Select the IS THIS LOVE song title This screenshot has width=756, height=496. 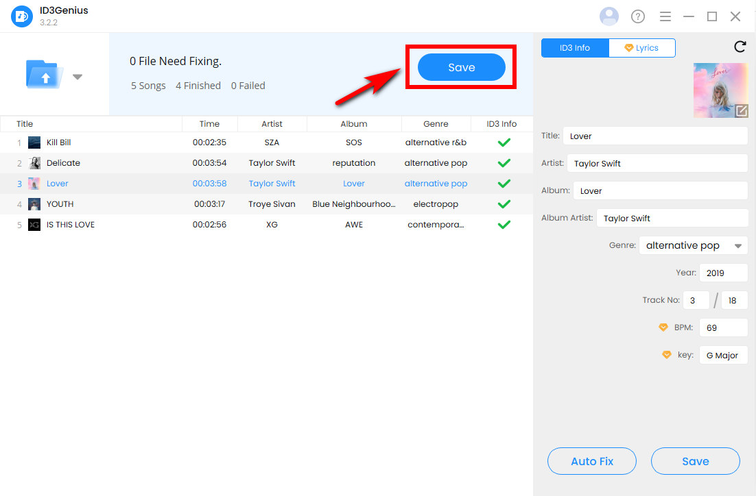point(71,225)
